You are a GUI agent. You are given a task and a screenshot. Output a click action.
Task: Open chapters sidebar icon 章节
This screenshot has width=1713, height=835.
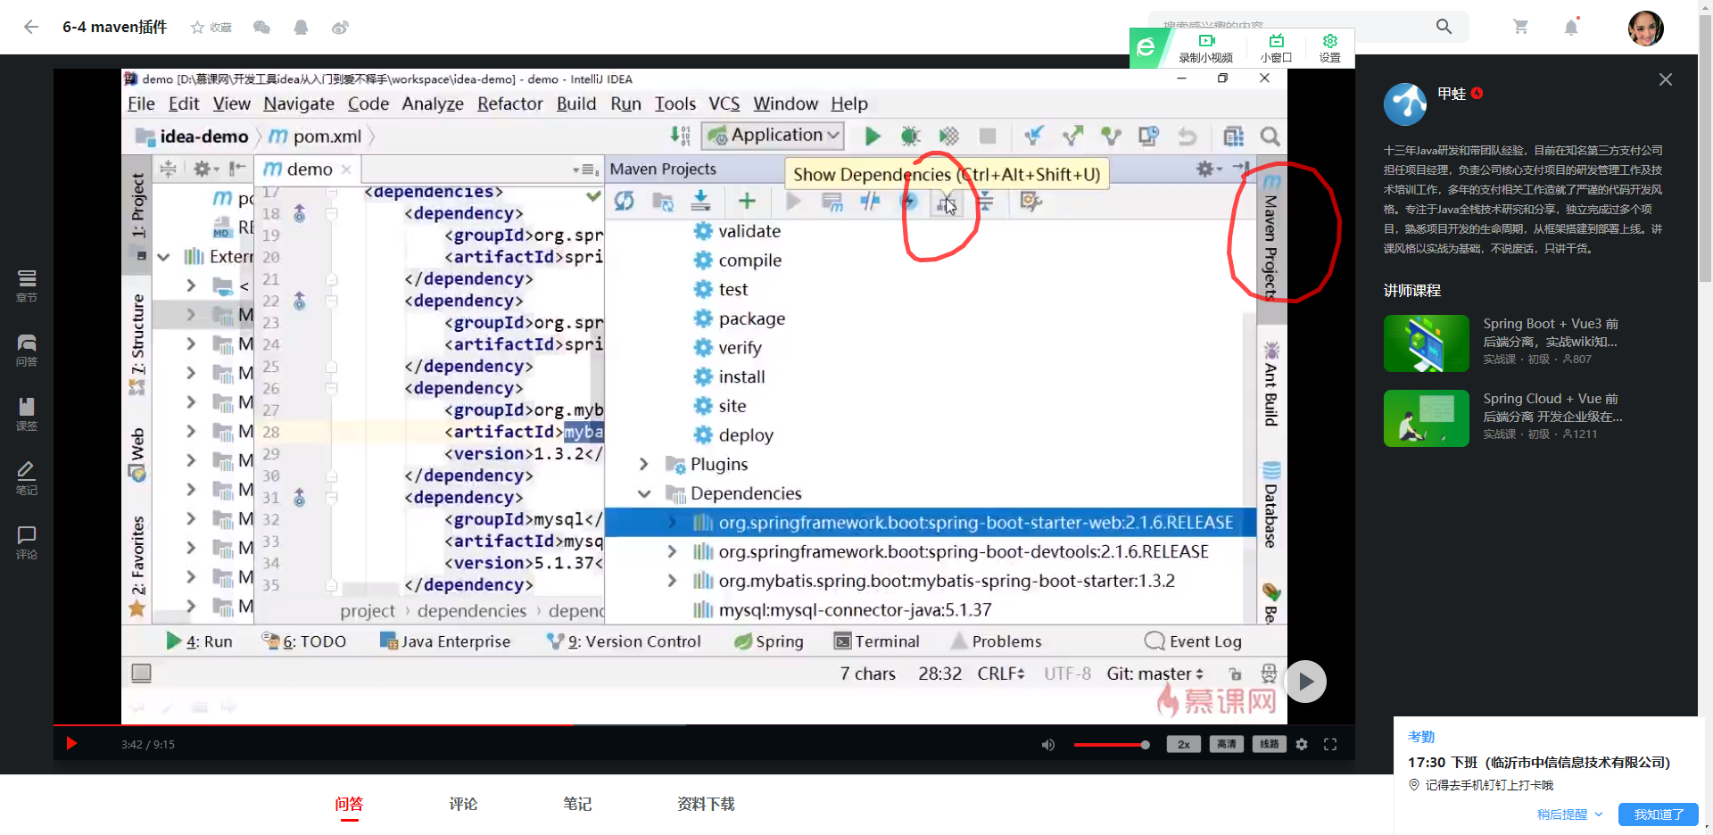tap(27, 286)
